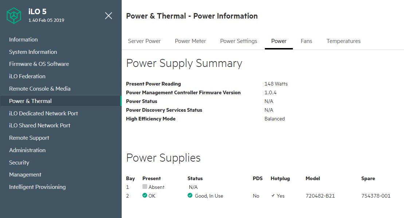This screenshot has height=218, width=404.
Task: Click the gray Absent indicator for bay 1
Action: pos(145,187)
